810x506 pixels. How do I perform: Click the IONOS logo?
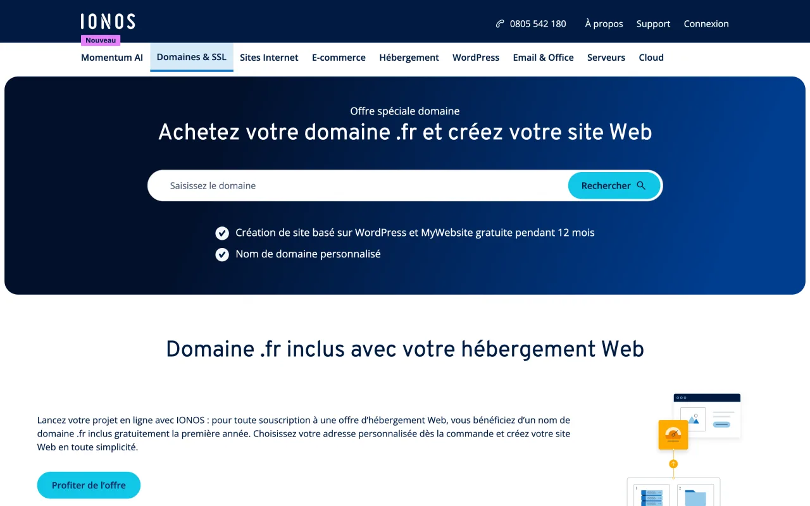[x=108, y=22]
